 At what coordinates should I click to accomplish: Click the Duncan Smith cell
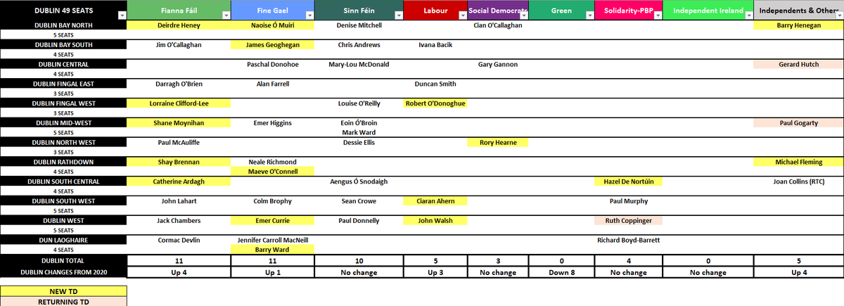point(436,84)
